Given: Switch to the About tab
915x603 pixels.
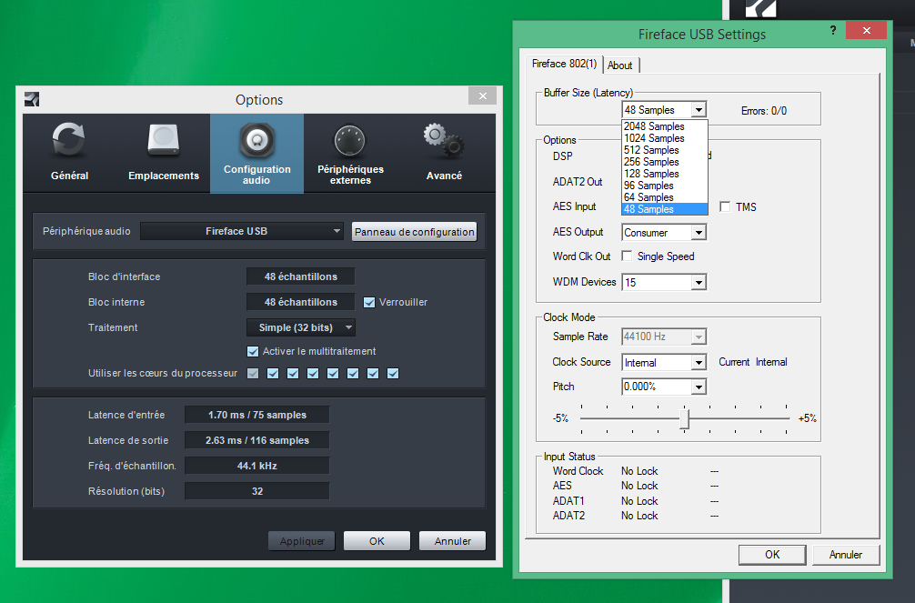Looking at the screenshot, I should [x=620, y=65].
